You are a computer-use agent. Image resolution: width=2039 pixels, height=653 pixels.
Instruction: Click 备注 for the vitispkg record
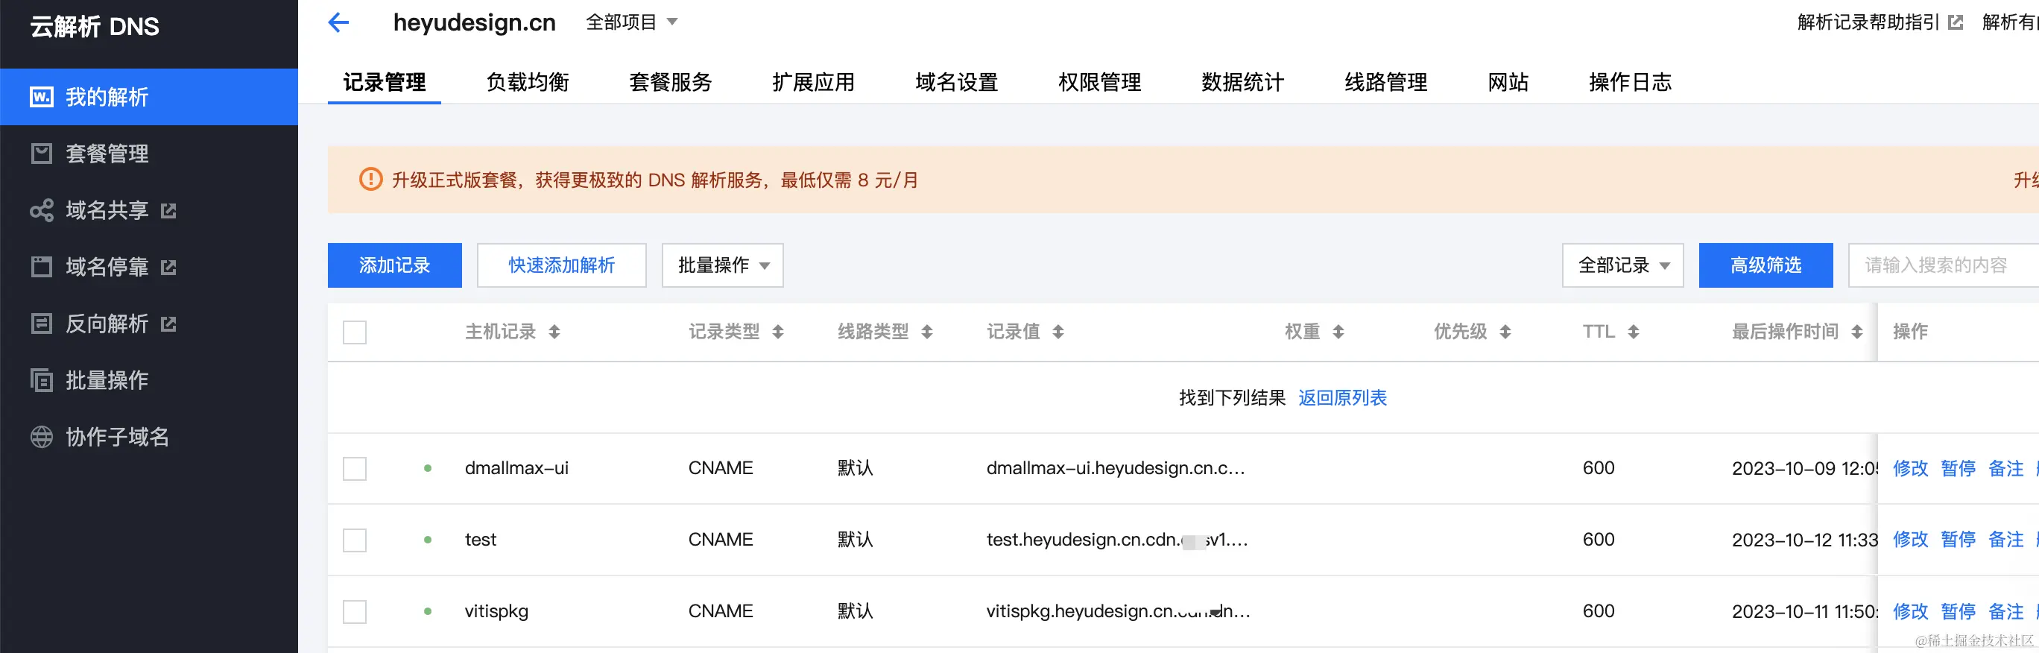click(x=2006, y=612)
